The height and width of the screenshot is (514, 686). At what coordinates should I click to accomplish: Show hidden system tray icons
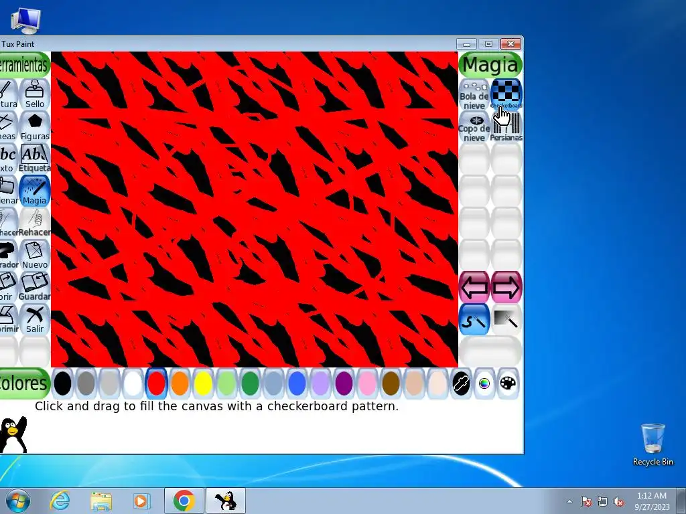pyautogui.click(x=569, y=501)
